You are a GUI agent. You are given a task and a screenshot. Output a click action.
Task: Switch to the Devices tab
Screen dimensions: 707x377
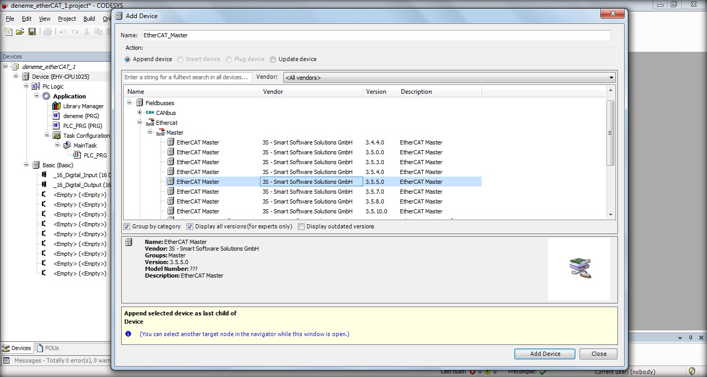17,348
